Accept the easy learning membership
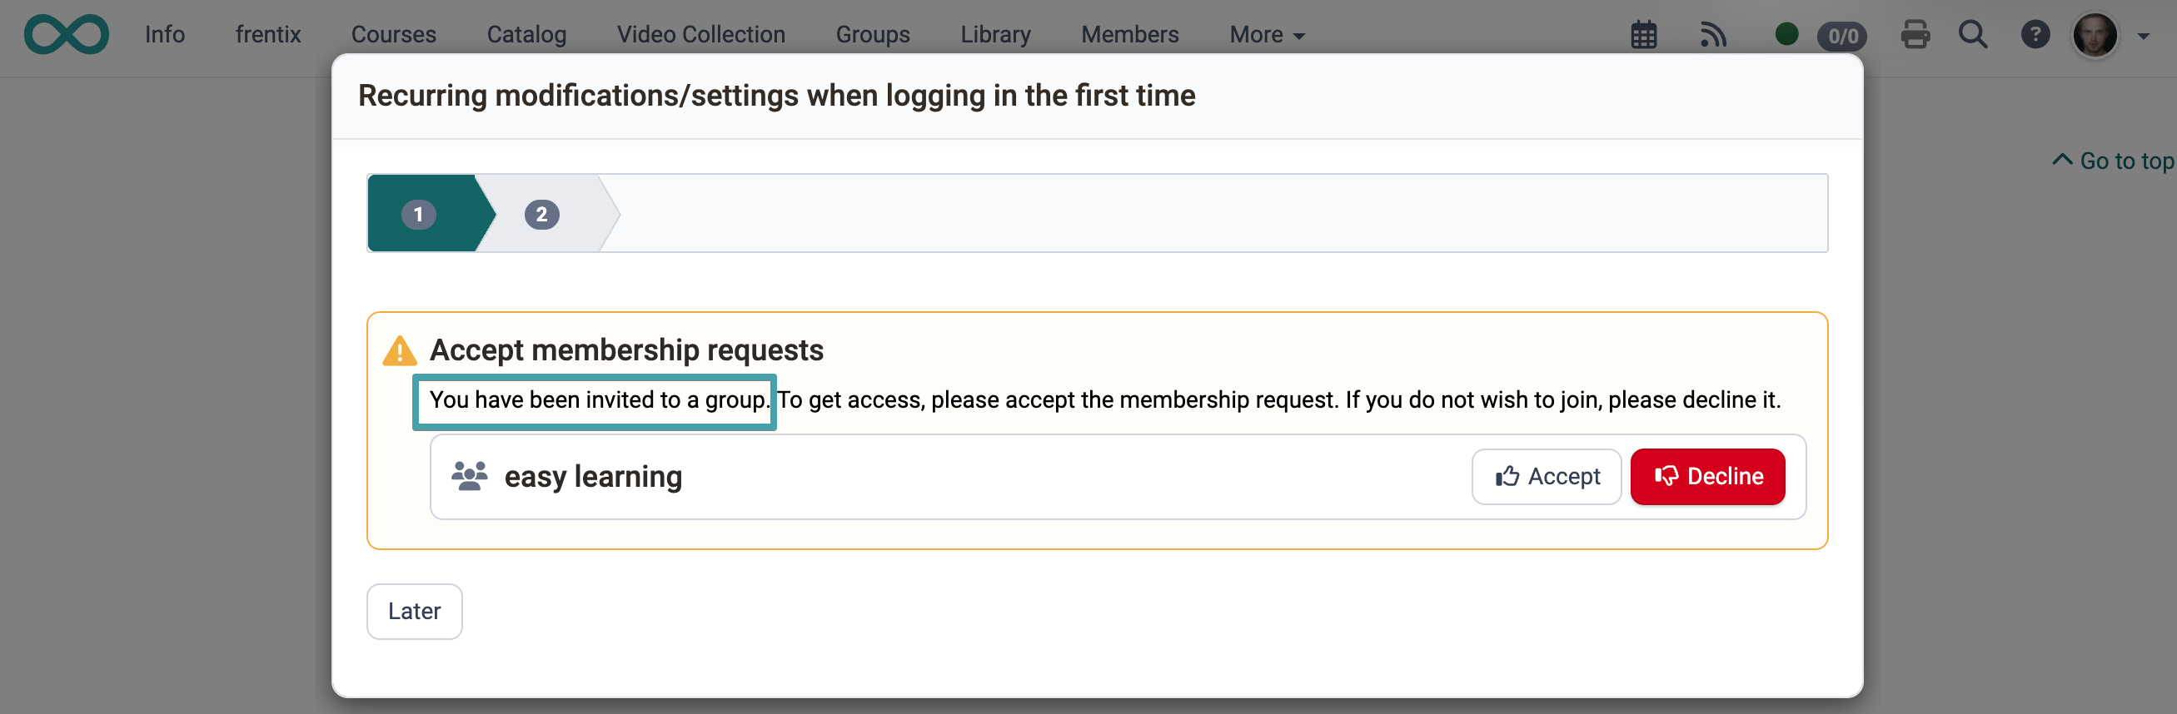The image size is (2177, 714). pyautogui.click(x=1546, y=477)
